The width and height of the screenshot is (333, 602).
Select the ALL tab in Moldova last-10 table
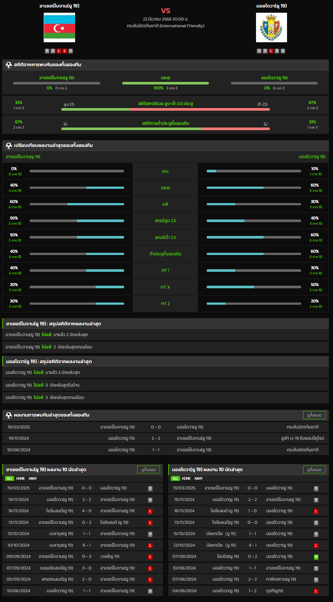click(x=175, y=479)
